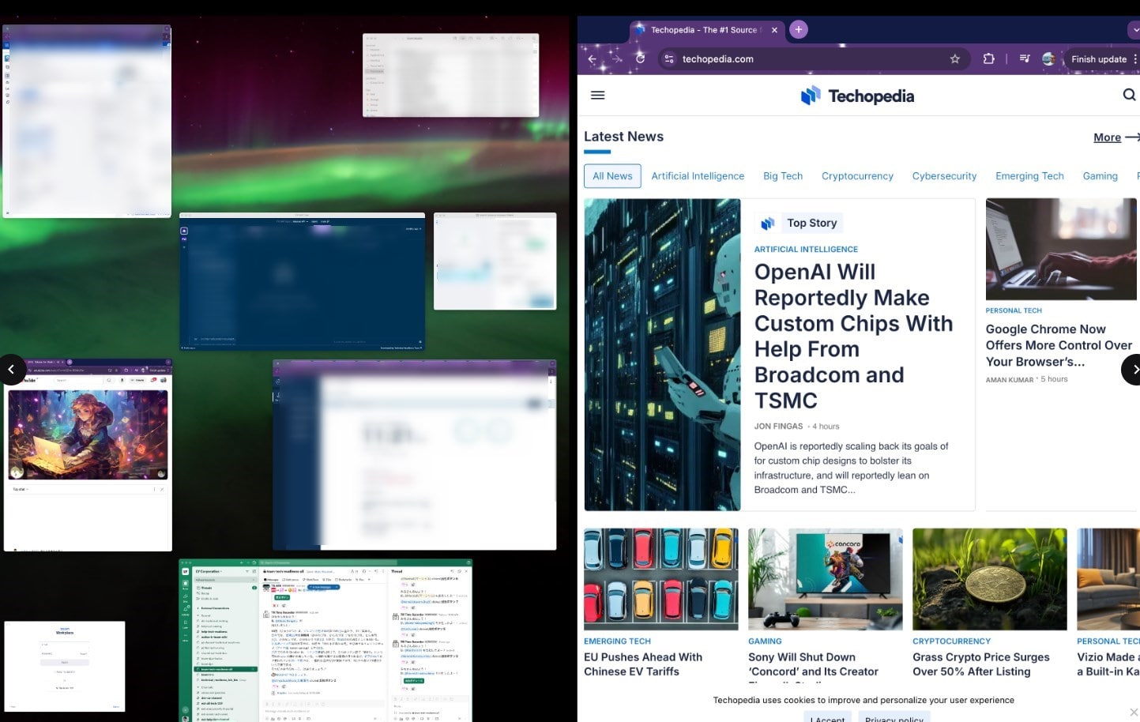This screenshot has height=722, width=1140.
Task: Click the EMERGING TECH category label
Action: (x=617, y=641)
